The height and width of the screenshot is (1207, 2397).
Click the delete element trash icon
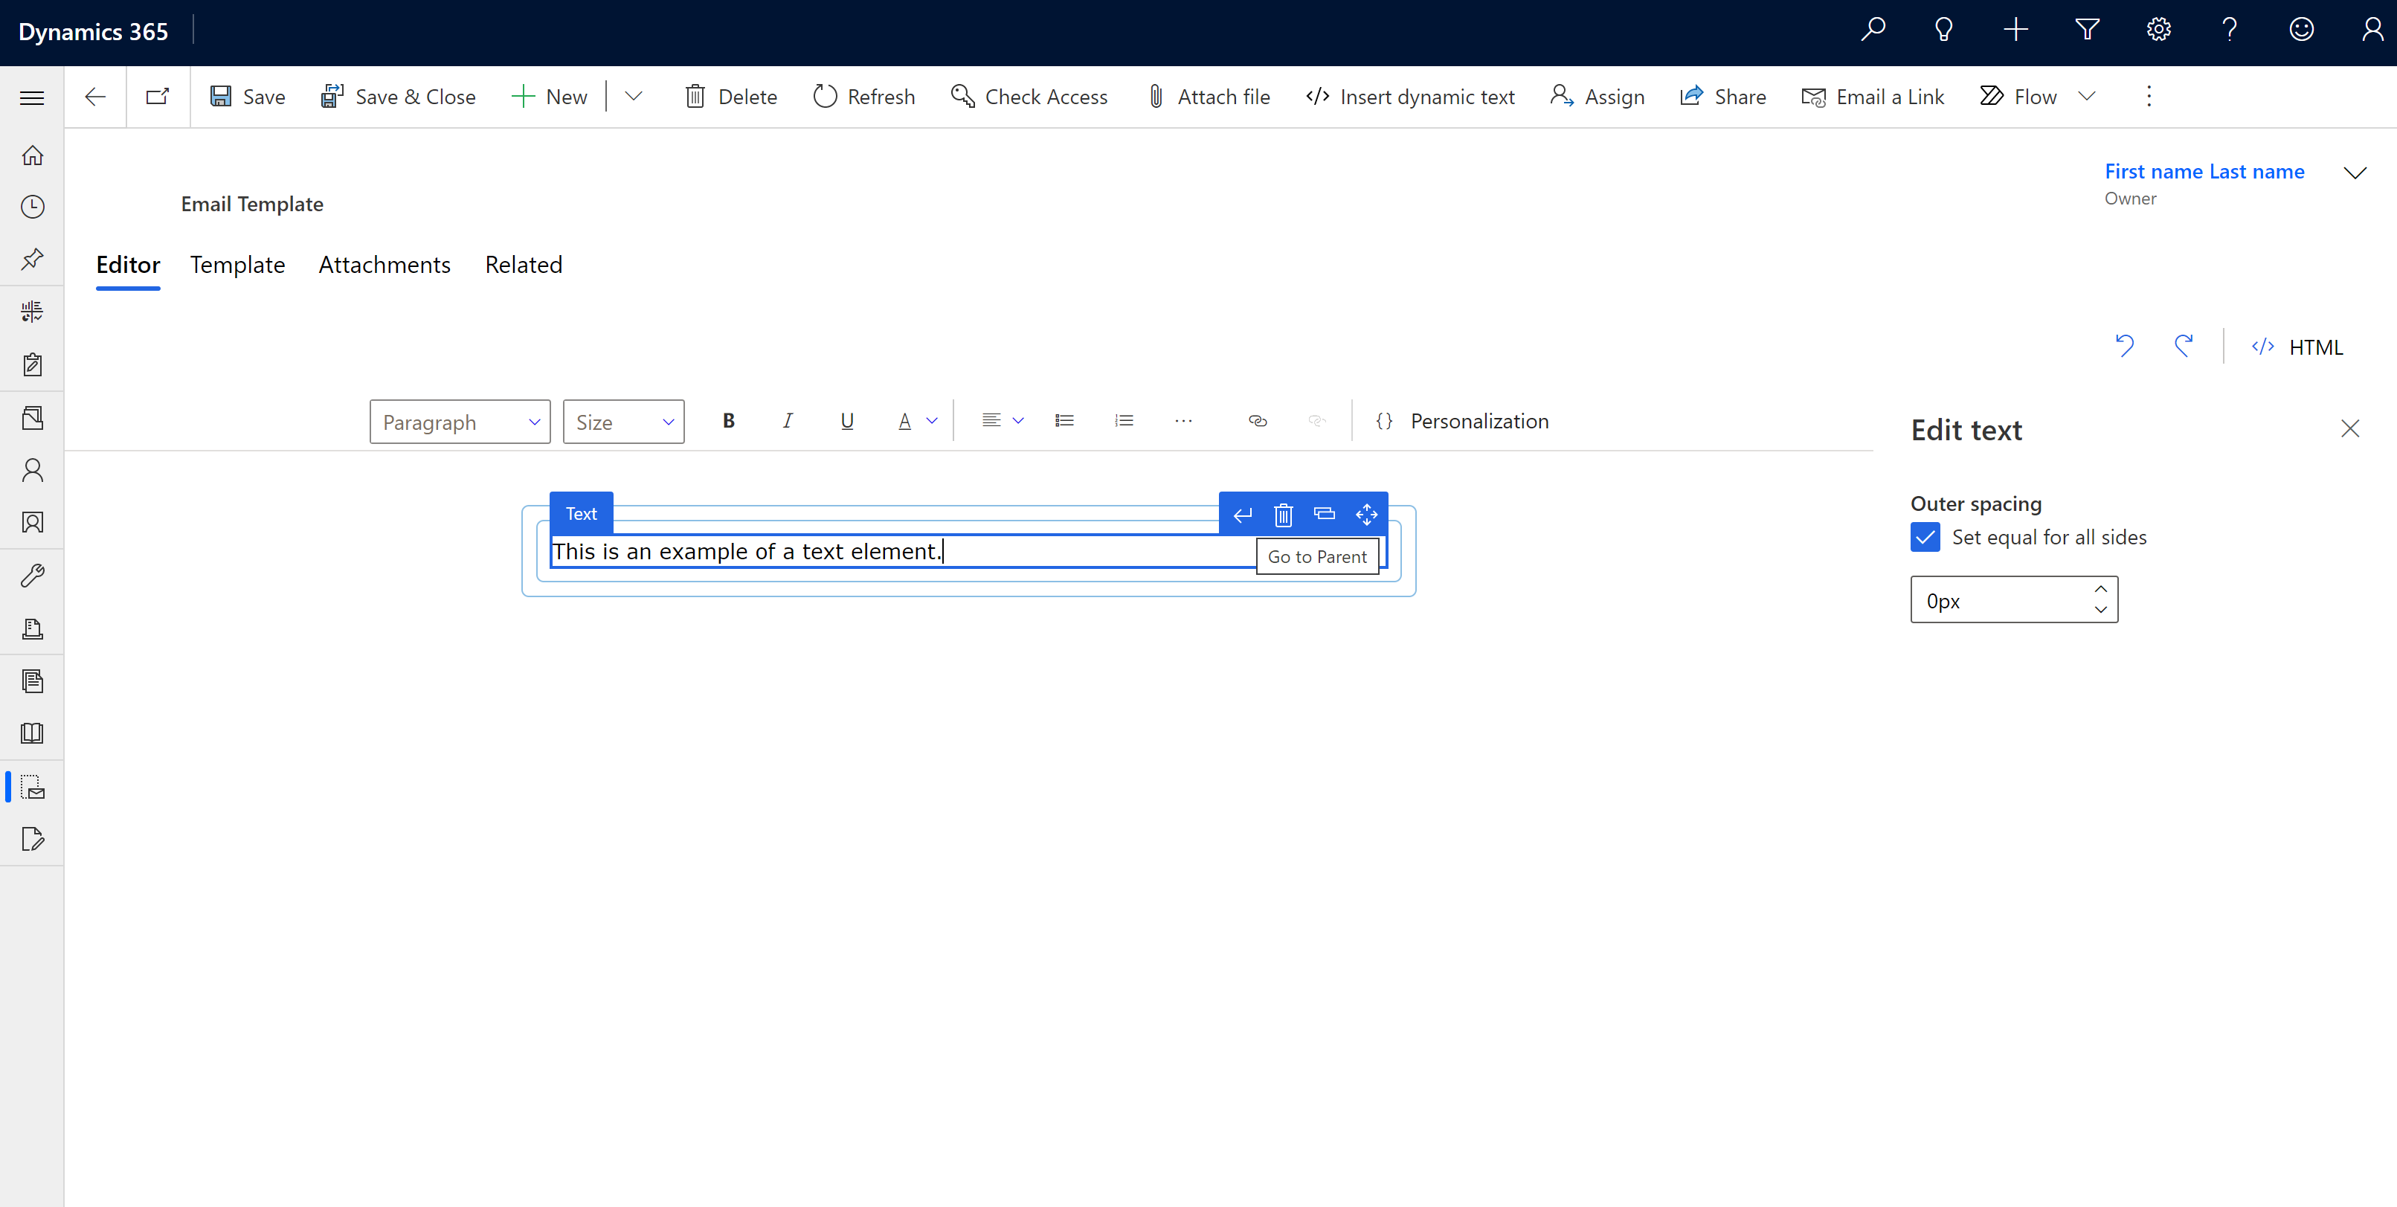click(1282, 512)
